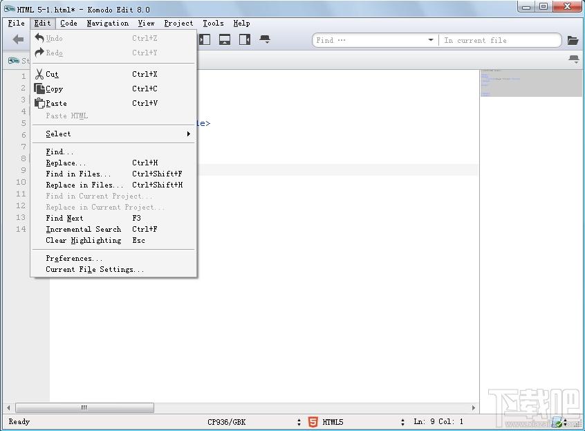585x431 pixels.
Task: Click the HTML5 shield icon in status bar
Action: click(x=313, y=422)
